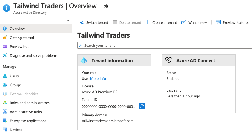Screen dimensions: 252x133
Task: Click the External Identities icon
Action: (x=5, y=94)
